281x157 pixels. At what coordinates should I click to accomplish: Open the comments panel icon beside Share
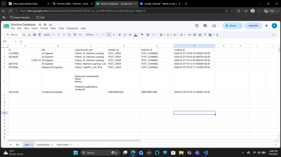(x=205, y=26)
